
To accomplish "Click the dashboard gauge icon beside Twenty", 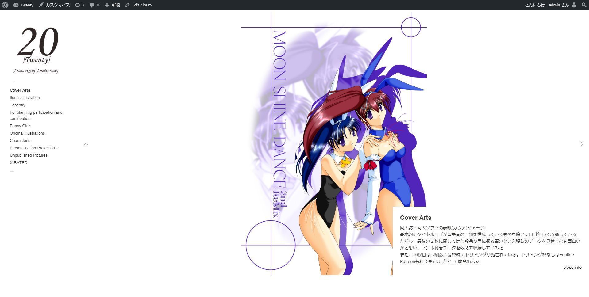I will pyautogui.click(x=16, y=5).
